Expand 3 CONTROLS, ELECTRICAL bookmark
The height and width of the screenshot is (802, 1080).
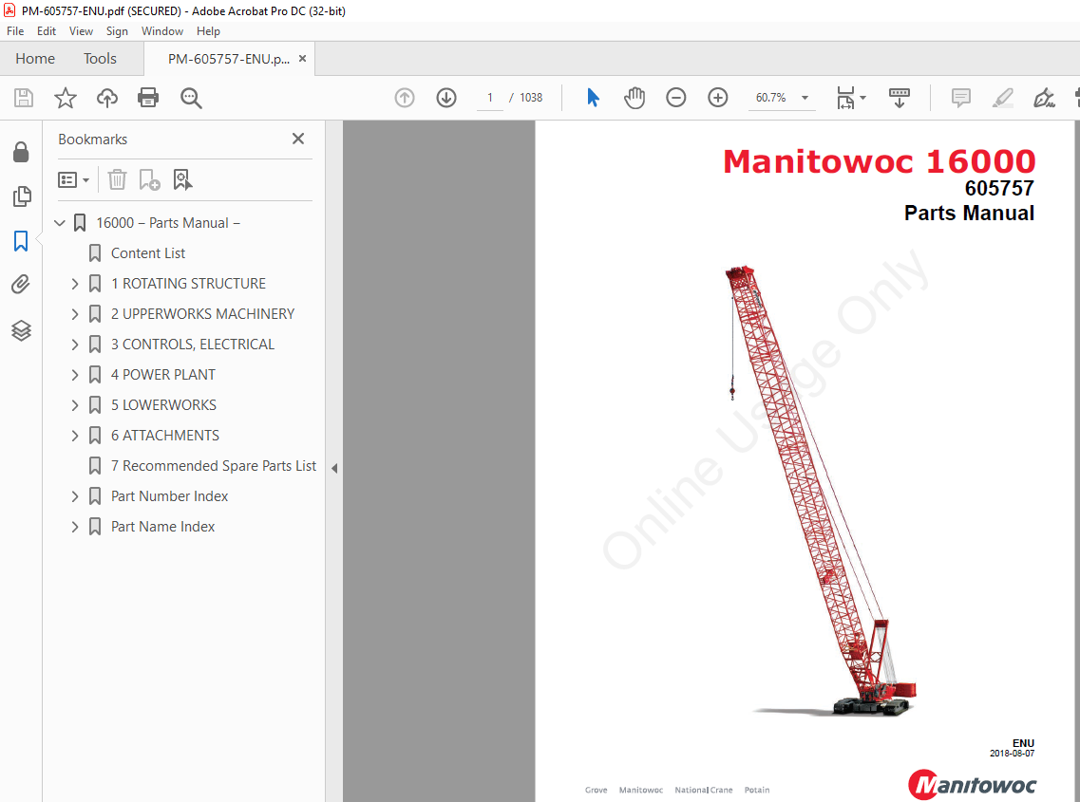click(x=75, y=345)
